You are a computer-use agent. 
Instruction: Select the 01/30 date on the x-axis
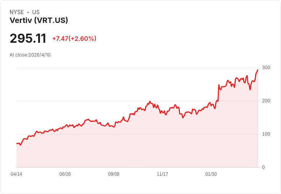pyautogui.click(x=211, y=174)
